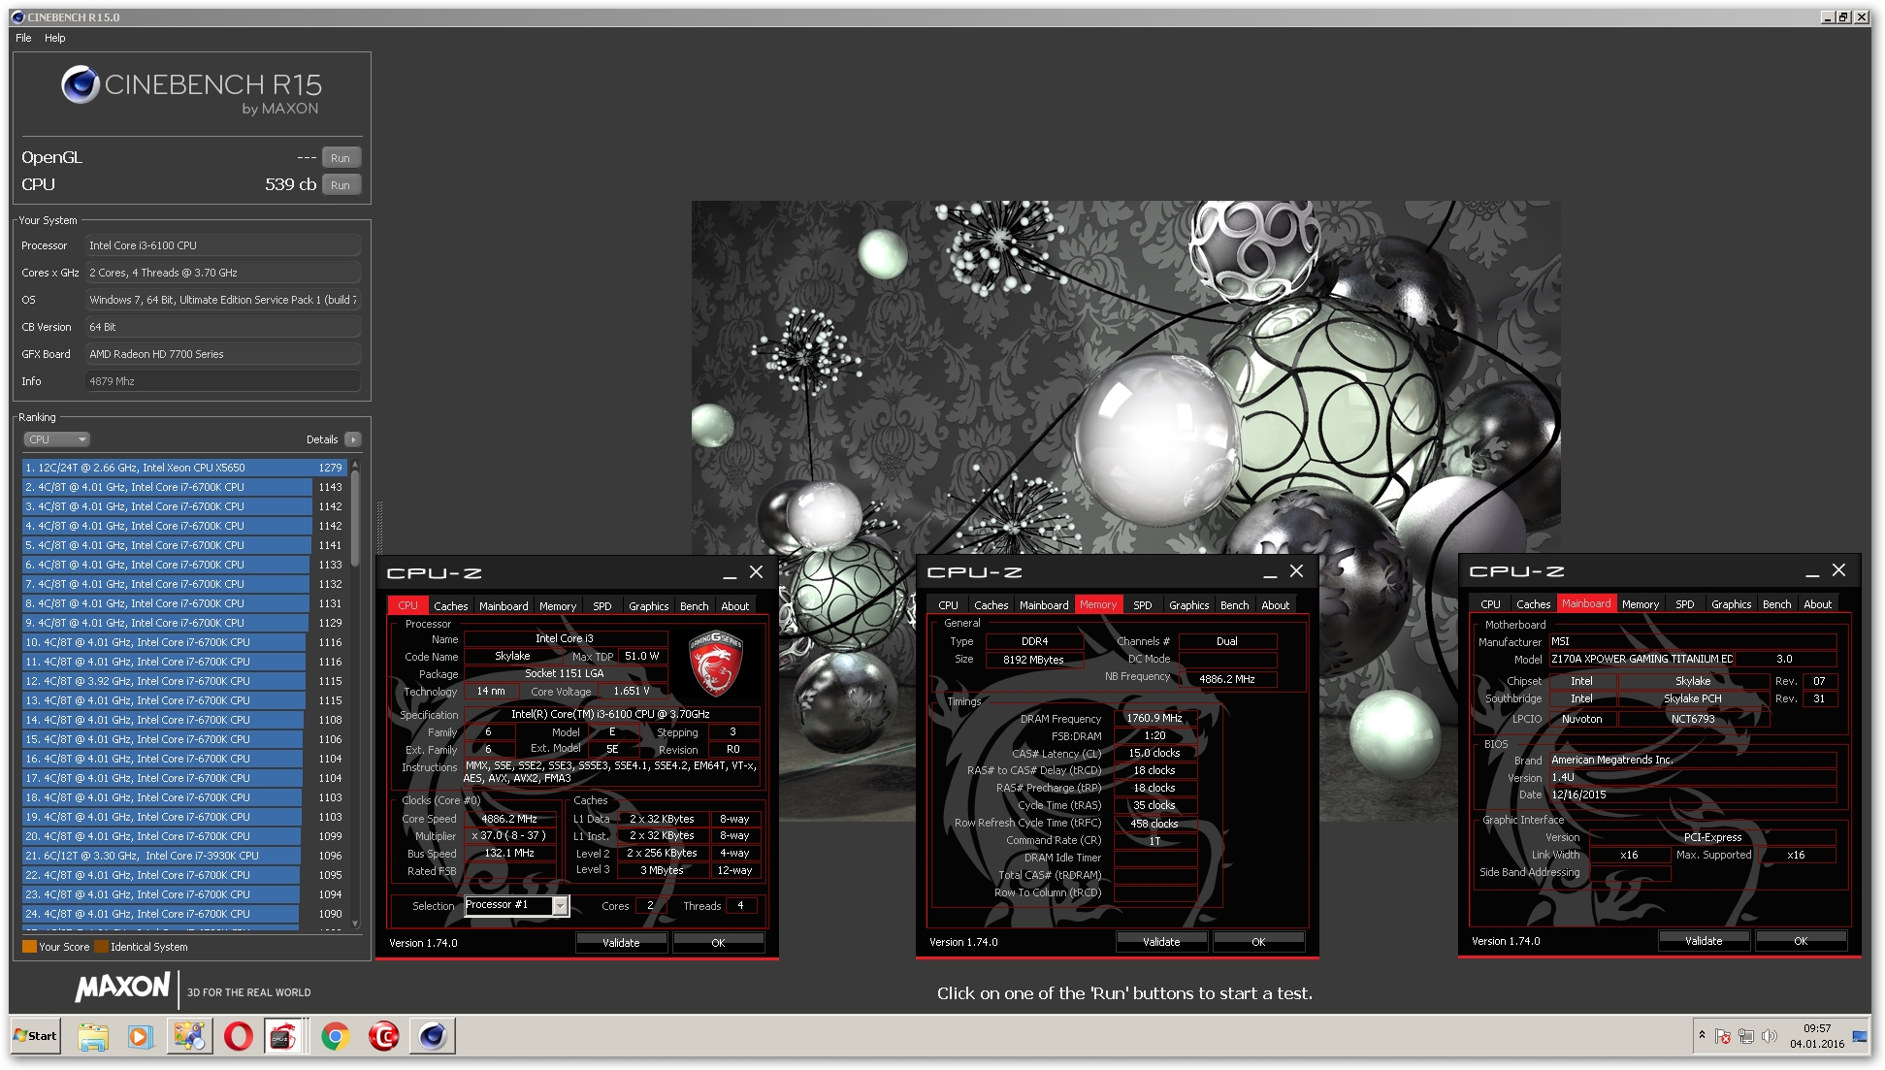Open Mainboard tab in the CPU-Z window showing the CPU tab

504,606
